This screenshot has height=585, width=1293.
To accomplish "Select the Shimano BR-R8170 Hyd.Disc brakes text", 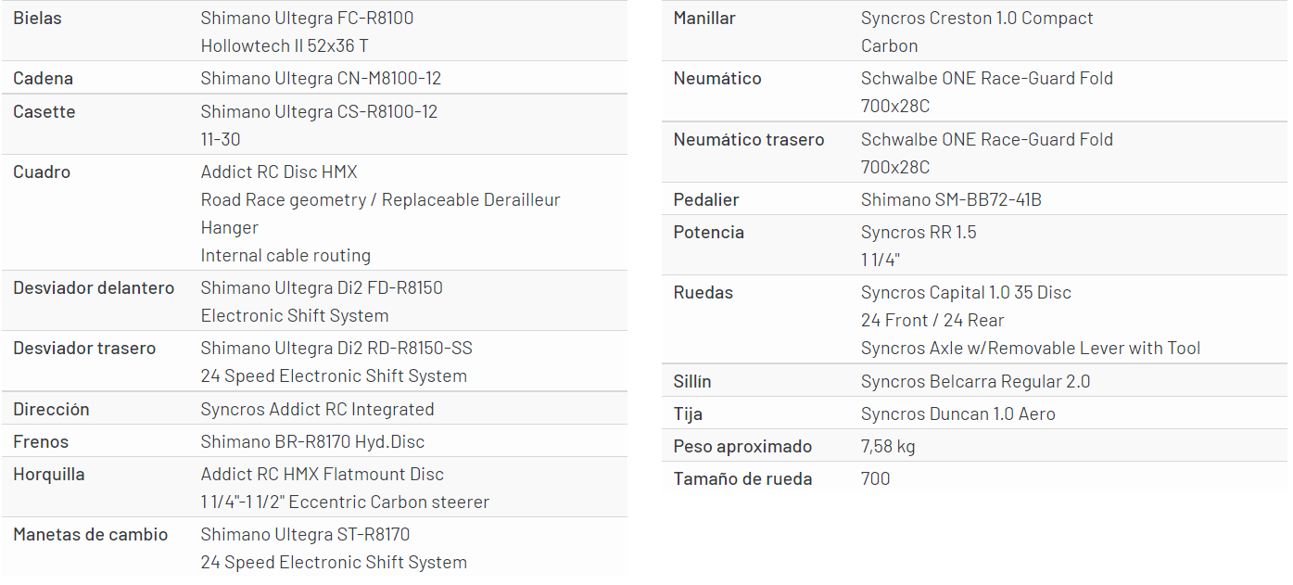I will point(312,441).
